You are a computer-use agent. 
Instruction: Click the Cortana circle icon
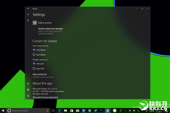tap(9, 110)
